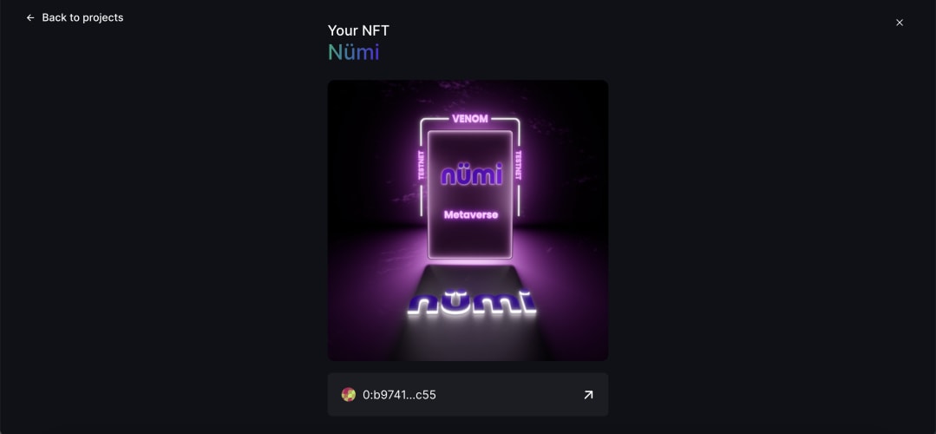
Task: Click the colorful wallet avatar identicon
Action: 349,395
